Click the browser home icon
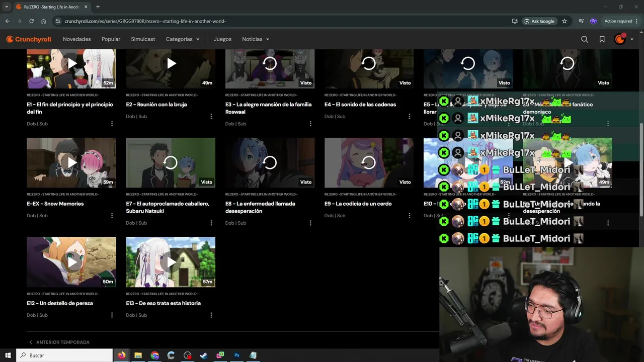This screenshot has width=644, height=362. coord(44,21)
